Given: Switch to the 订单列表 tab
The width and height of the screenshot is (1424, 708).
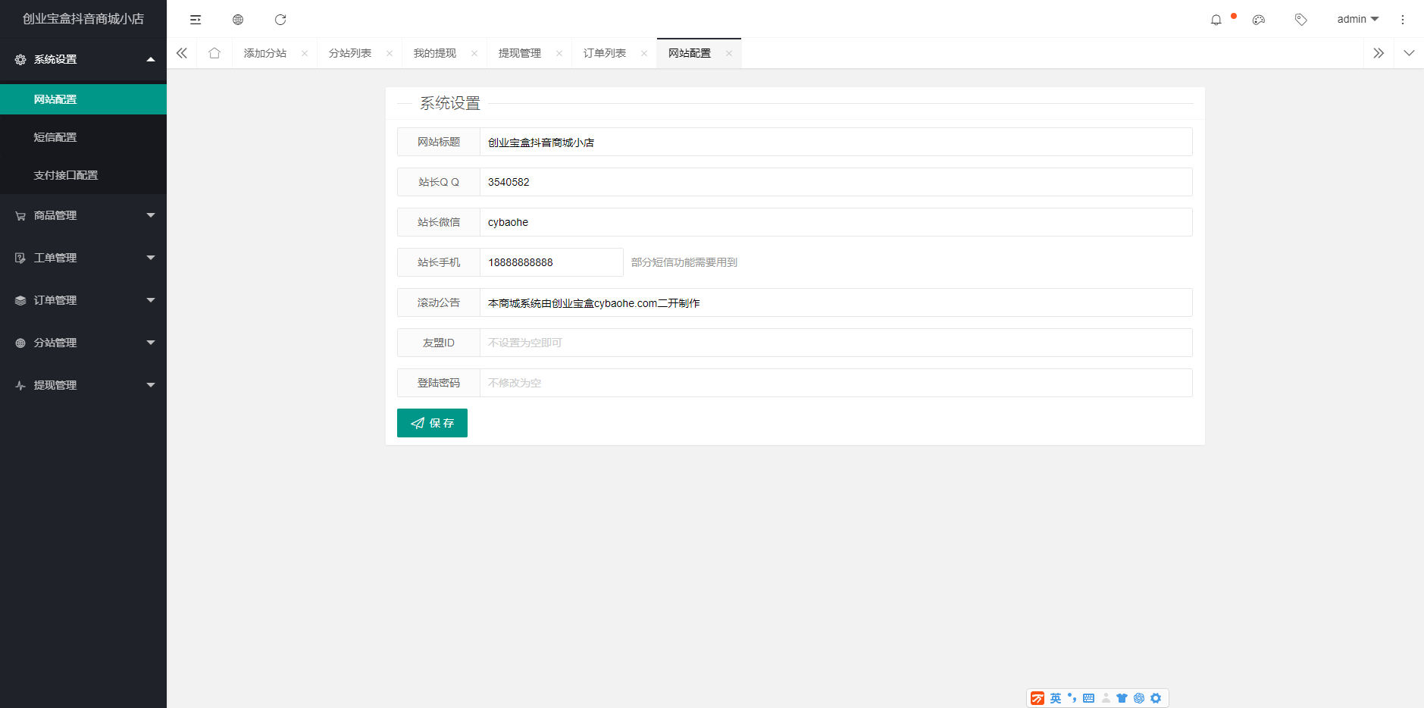Looking at the screenshot, I should (604, 52).
